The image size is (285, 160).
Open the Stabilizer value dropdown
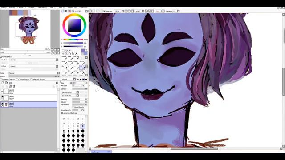tap(178, 11)
